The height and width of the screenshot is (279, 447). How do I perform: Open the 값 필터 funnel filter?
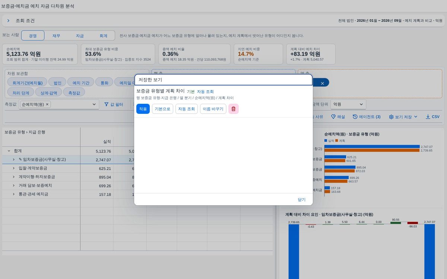[x=114, y=105]
